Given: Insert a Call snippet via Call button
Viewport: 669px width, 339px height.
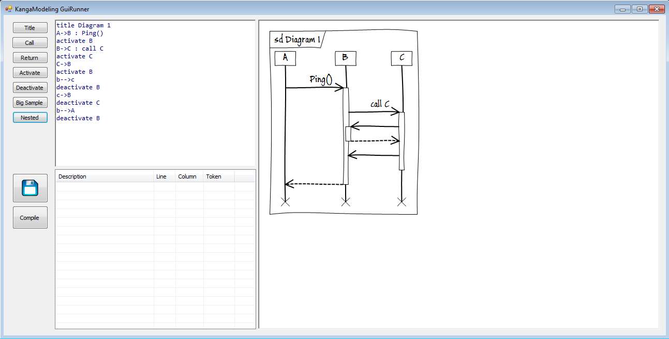Looking at the screenshot, I should click(x=30, y=43).
